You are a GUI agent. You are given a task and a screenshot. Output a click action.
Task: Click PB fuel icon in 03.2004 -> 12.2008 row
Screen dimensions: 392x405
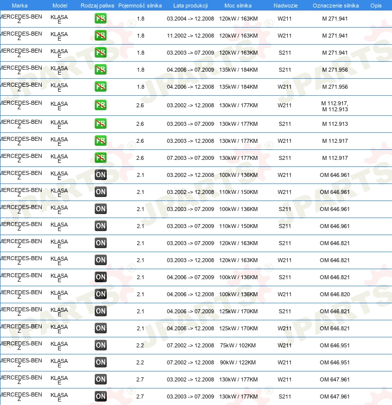[x=100, y=19]
